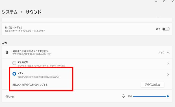Maximize the settings window
Viewport: 175px width, 107px height.
click(x=164, y=1)
